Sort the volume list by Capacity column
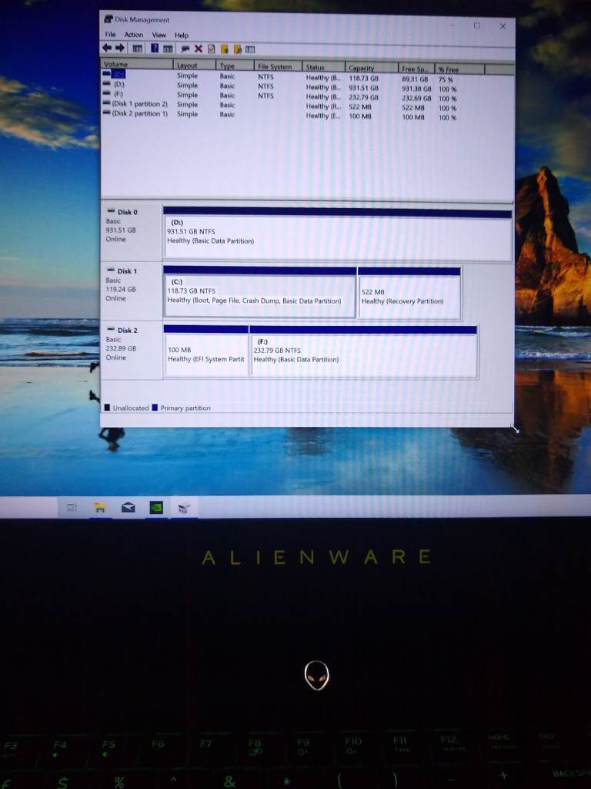The width and height of the screenshot is (591, 789). point(362,68)
